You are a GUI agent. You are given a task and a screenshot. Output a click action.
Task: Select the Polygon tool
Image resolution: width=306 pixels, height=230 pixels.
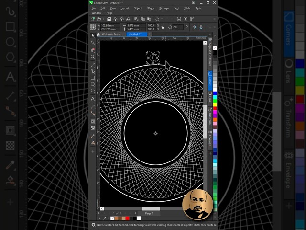click(x=93, y=91)
